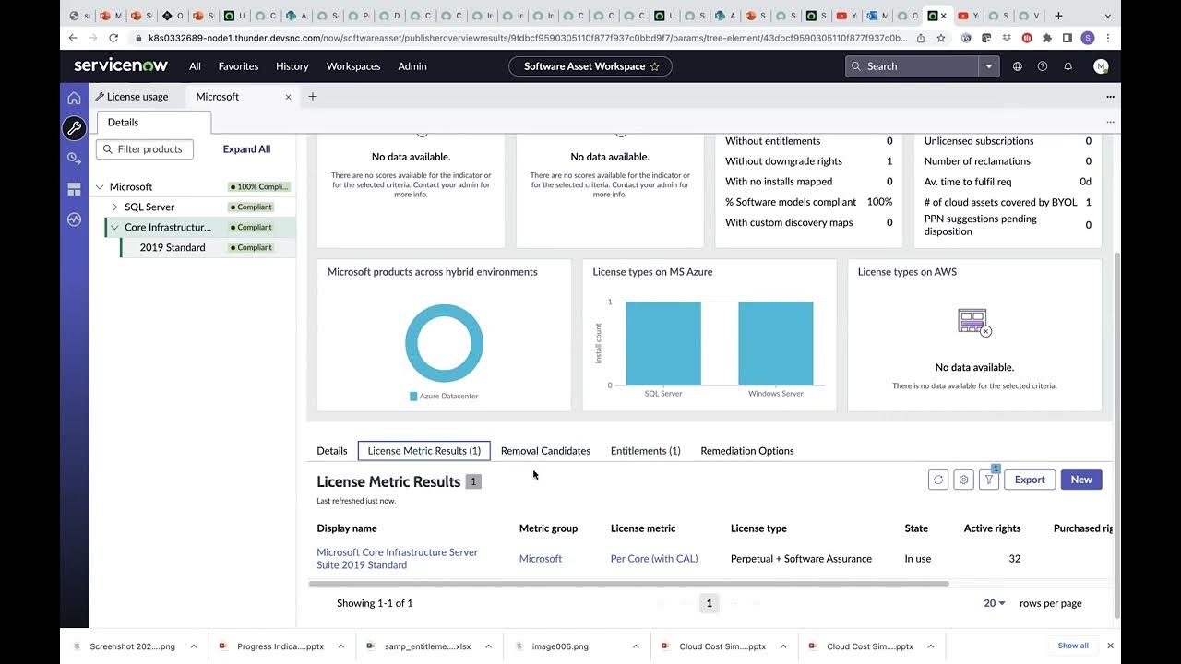This screenshot has width=1181, height=664.
Task: Collapse the Microsoft tree node
Action: click(100, 187)
